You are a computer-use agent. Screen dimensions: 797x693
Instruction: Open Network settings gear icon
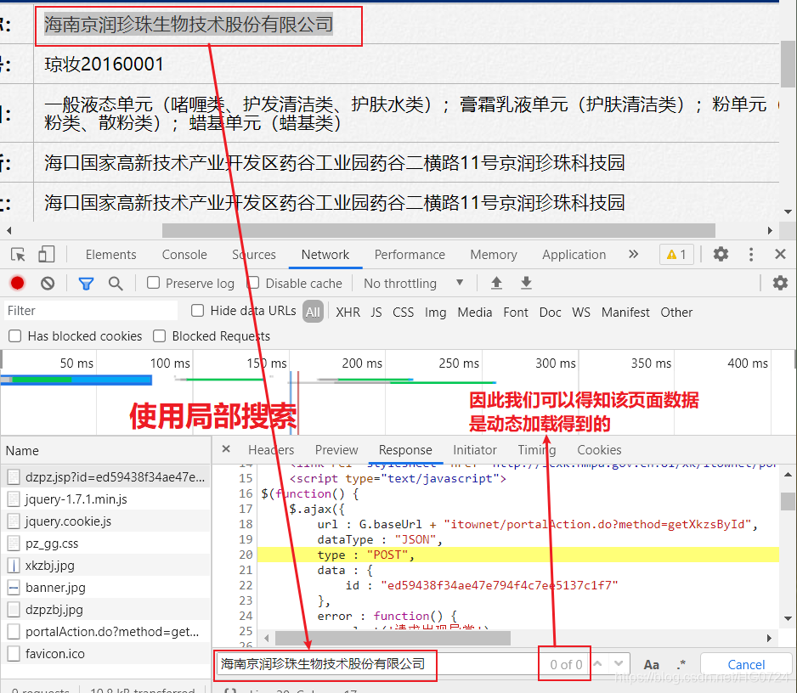(x=780, y=283)
